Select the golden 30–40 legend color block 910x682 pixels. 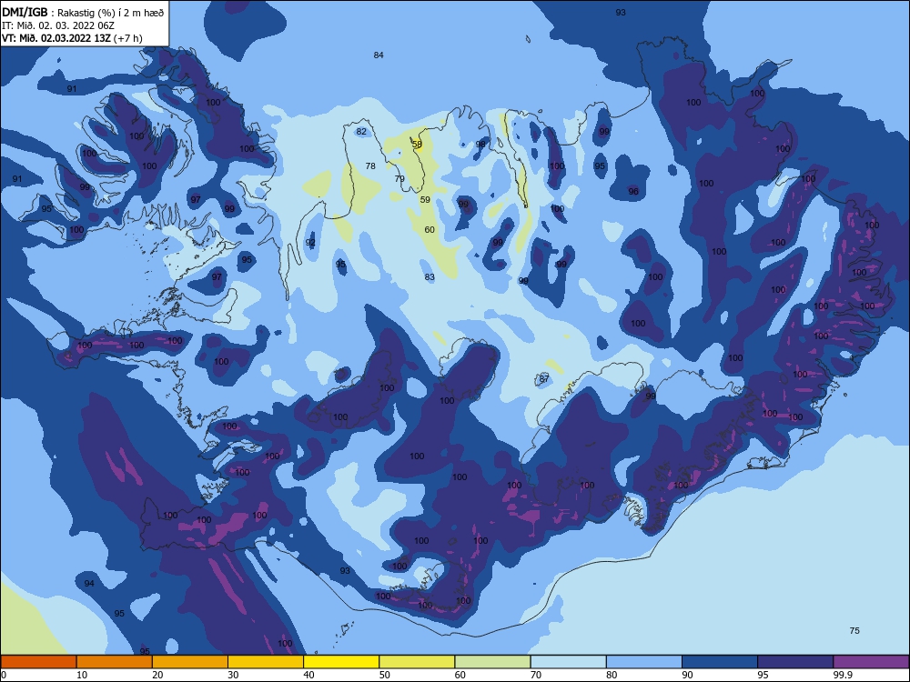266,662
